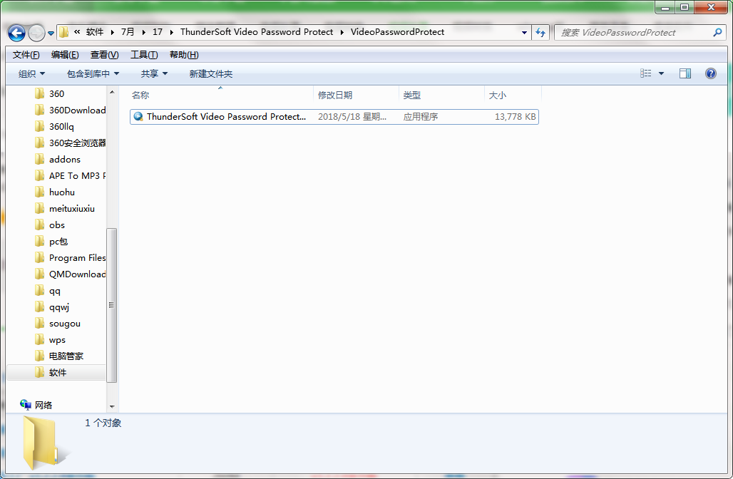The height and width of the screenshot is (479, 733).
Task: Change view with the view mode icon
Action: click(x=645, y=73)
